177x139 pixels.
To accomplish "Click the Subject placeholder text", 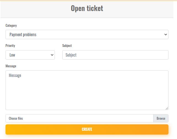I will 71,55.
